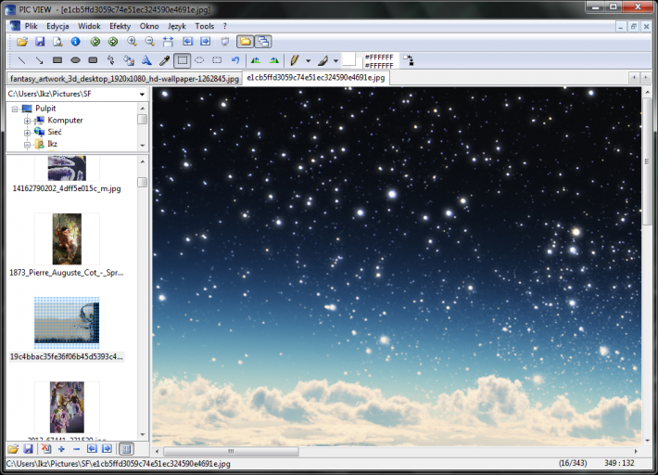The image size is (658, 475).
Task: Select the arrow drawing tool
Action: (x=40, y=60)
